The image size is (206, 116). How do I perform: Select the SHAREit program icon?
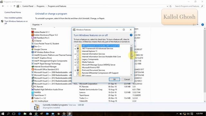33,92
